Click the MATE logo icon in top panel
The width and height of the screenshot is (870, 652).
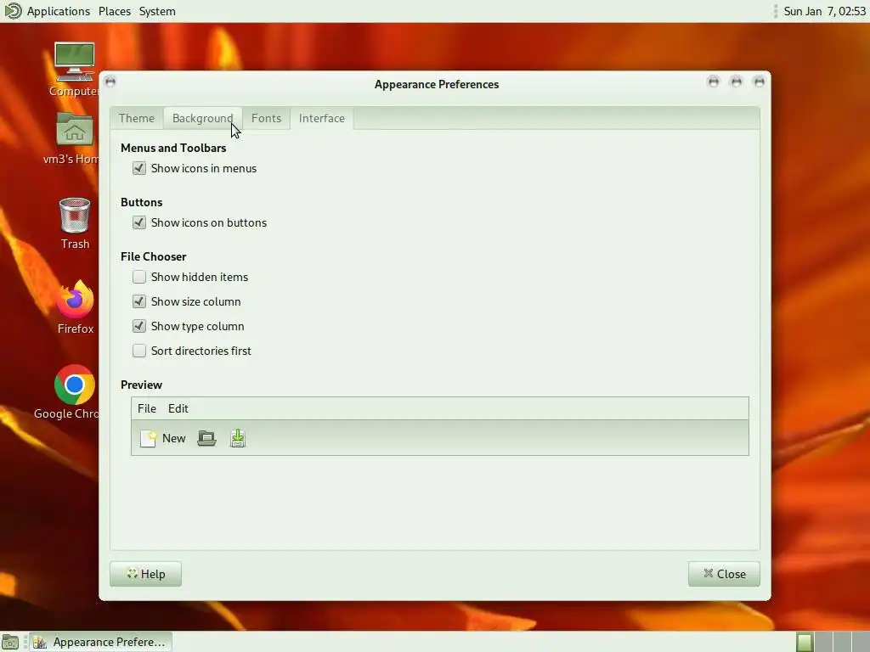pos(13,11)
